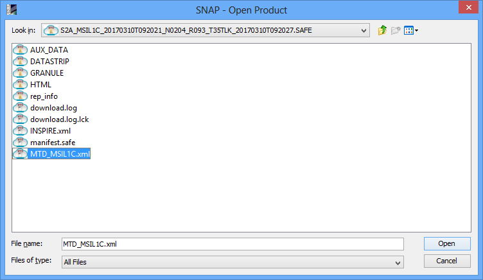The height and width of the screenshot is (280, 483).
Task: Select the INSPIRE.xml file name
Action: 50,131
